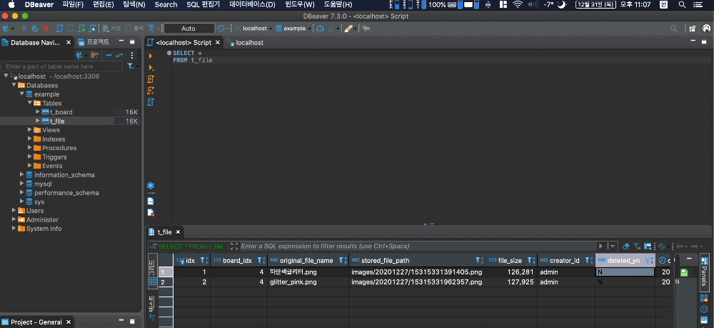Open the SQL 편집기 menu
Screen dimensions: 714x328
[203, 4]
